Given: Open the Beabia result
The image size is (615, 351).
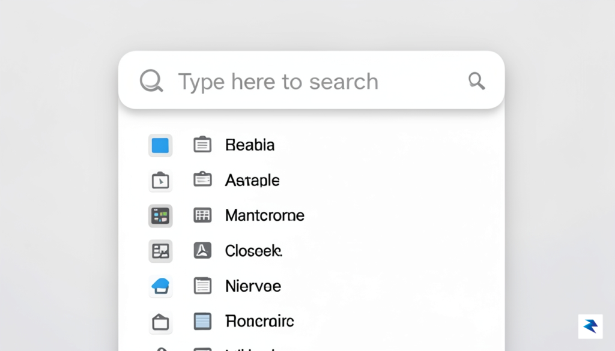Looking at the screenshot, I should (x=250, y=145).
